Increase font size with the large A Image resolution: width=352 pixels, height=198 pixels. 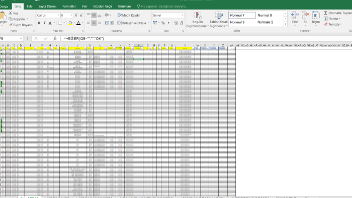click(76, 15)
